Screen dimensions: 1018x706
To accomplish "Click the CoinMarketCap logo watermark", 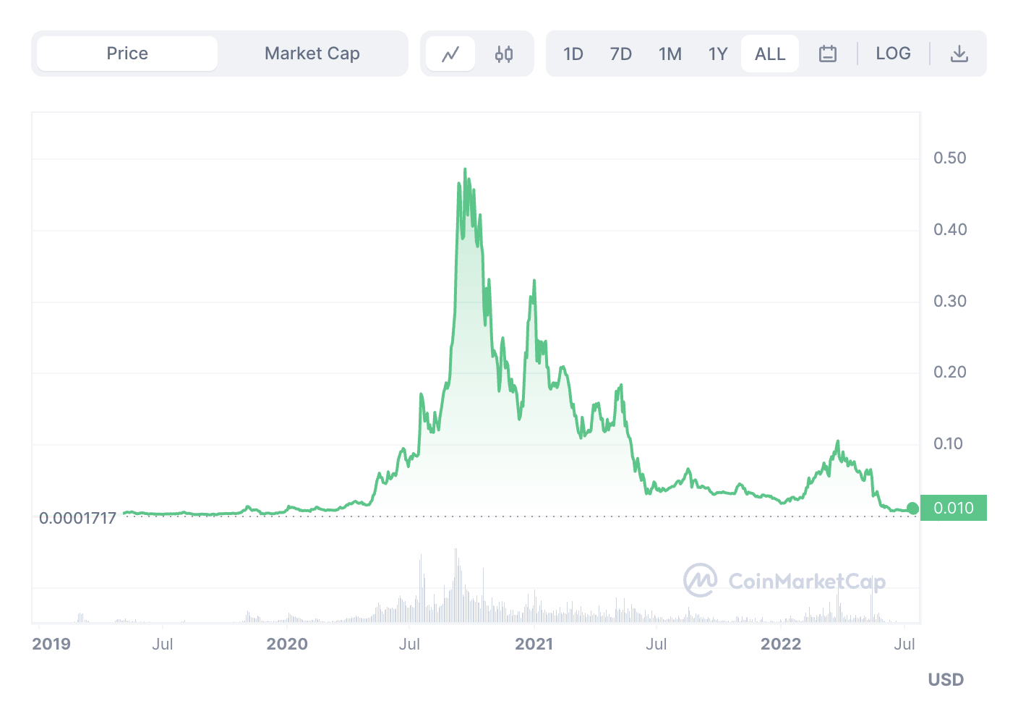I will point(784,579).
